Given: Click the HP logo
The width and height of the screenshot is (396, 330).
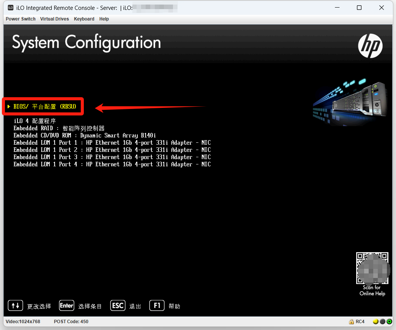Looking at the screenshot, I should tap(370, 46).
